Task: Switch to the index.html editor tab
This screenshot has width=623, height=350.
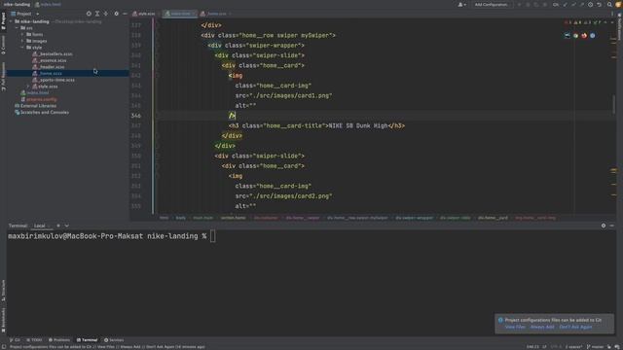Action: [180, 14]
